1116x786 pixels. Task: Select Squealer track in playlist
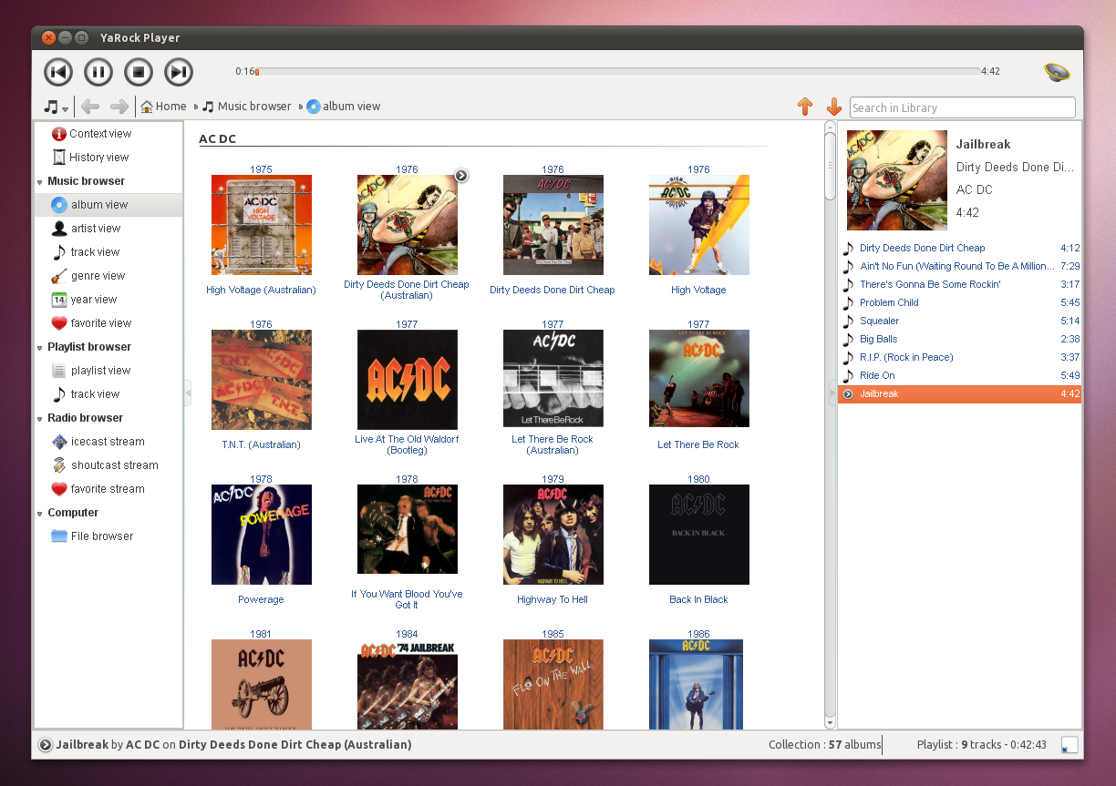[959, 321]
